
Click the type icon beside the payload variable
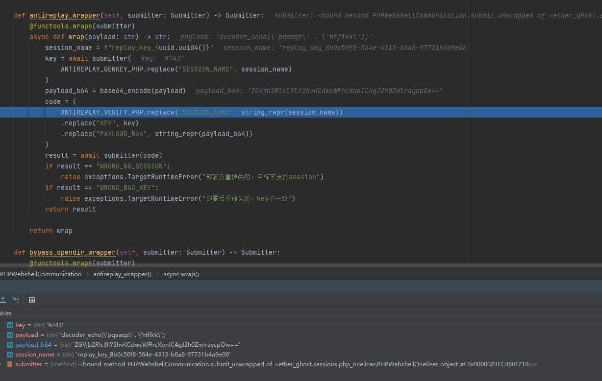click(10, 335)
